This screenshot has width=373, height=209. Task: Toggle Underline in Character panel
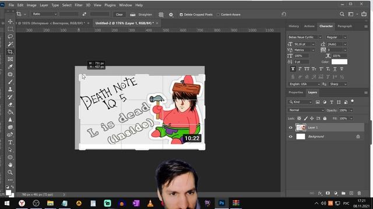click(335, 69)
